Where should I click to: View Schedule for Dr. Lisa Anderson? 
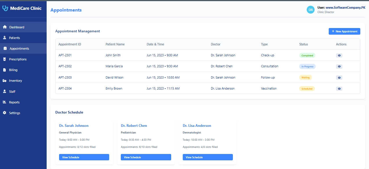point(207,157)
